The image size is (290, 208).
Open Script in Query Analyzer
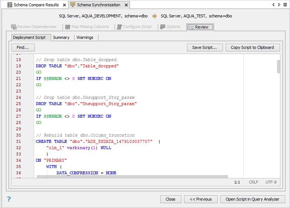pos(253,199)
